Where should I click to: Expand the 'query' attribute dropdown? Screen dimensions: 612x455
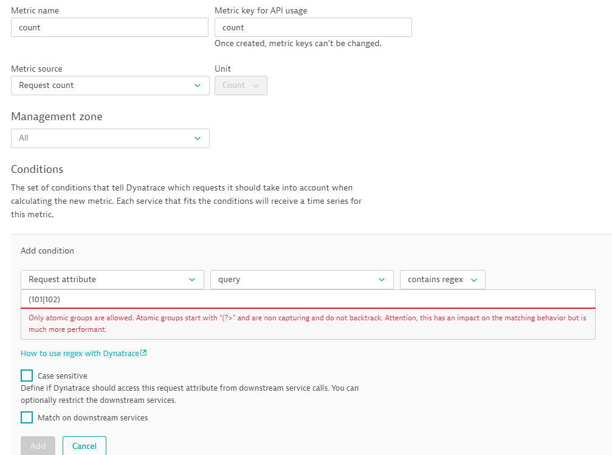[301, 280]
